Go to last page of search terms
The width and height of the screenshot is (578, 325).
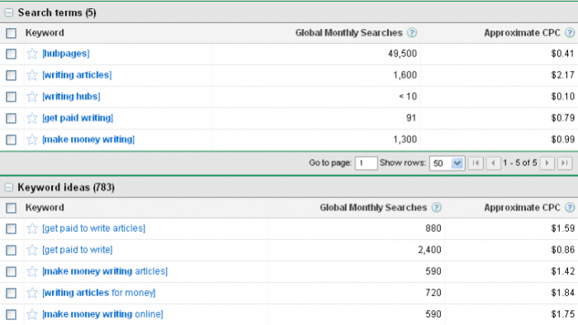pyautogui.click(x=565, y=162)
